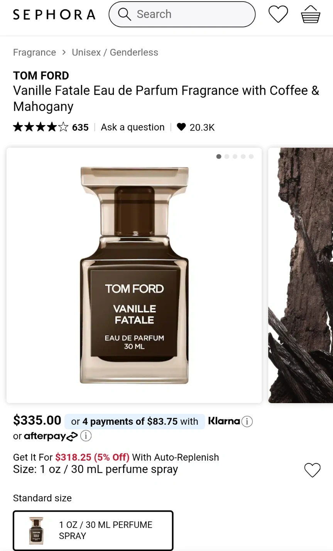Image resolution: width=333 pixels, height=551 pixels.
Task: View the second vanilla bark product image
Action: point(301,275)
